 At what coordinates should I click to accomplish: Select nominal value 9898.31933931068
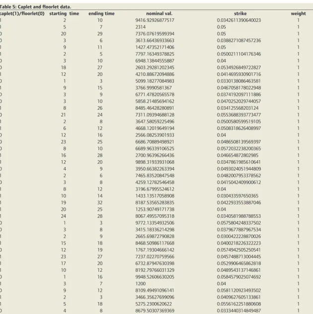(155, 162)
